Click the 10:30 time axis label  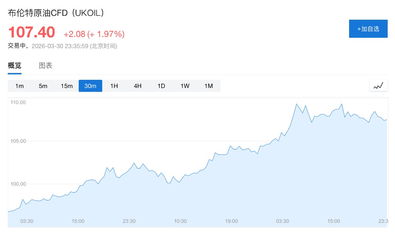[x=180, y=221]
